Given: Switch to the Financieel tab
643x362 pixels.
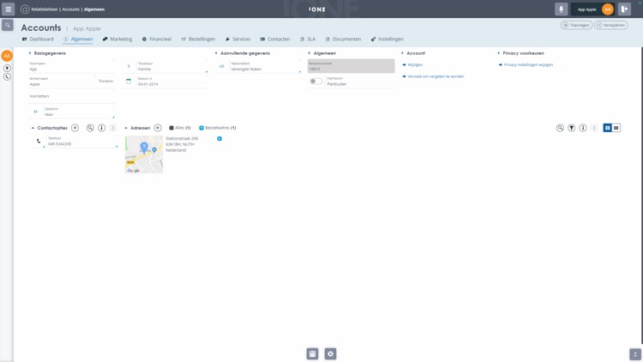Looking at the screenshot, I should (157, 39).
